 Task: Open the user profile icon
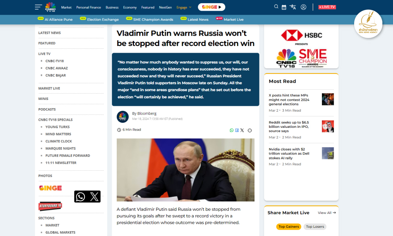click(x=303, y=7)
